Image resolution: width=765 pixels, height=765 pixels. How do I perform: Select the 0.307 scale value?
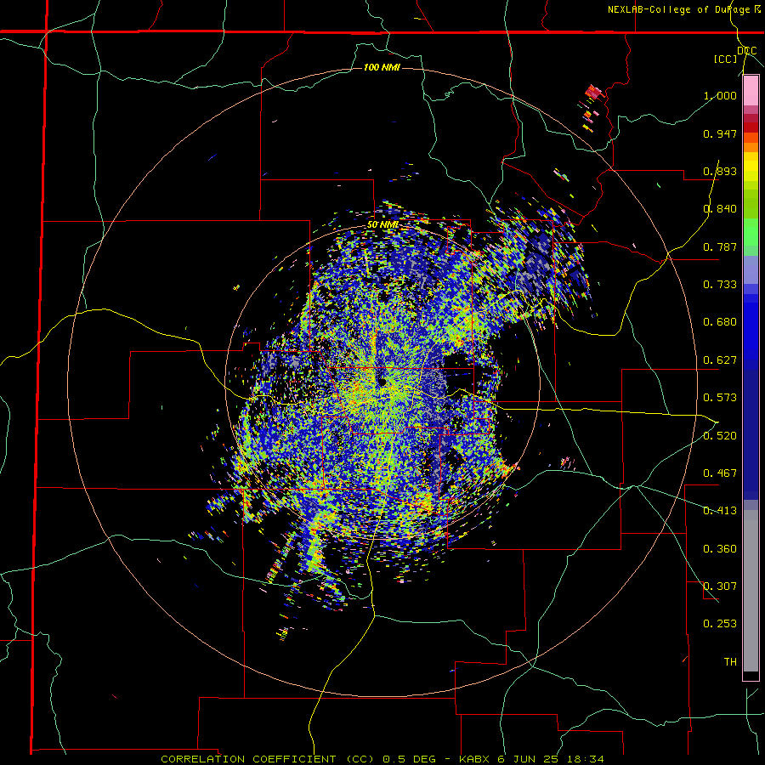click(x=720, y=586)
